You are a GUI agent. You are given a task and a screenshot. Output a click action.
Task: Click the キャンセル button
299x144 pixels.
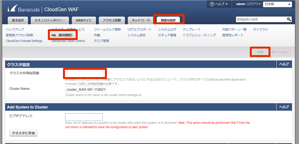[279, 52]
